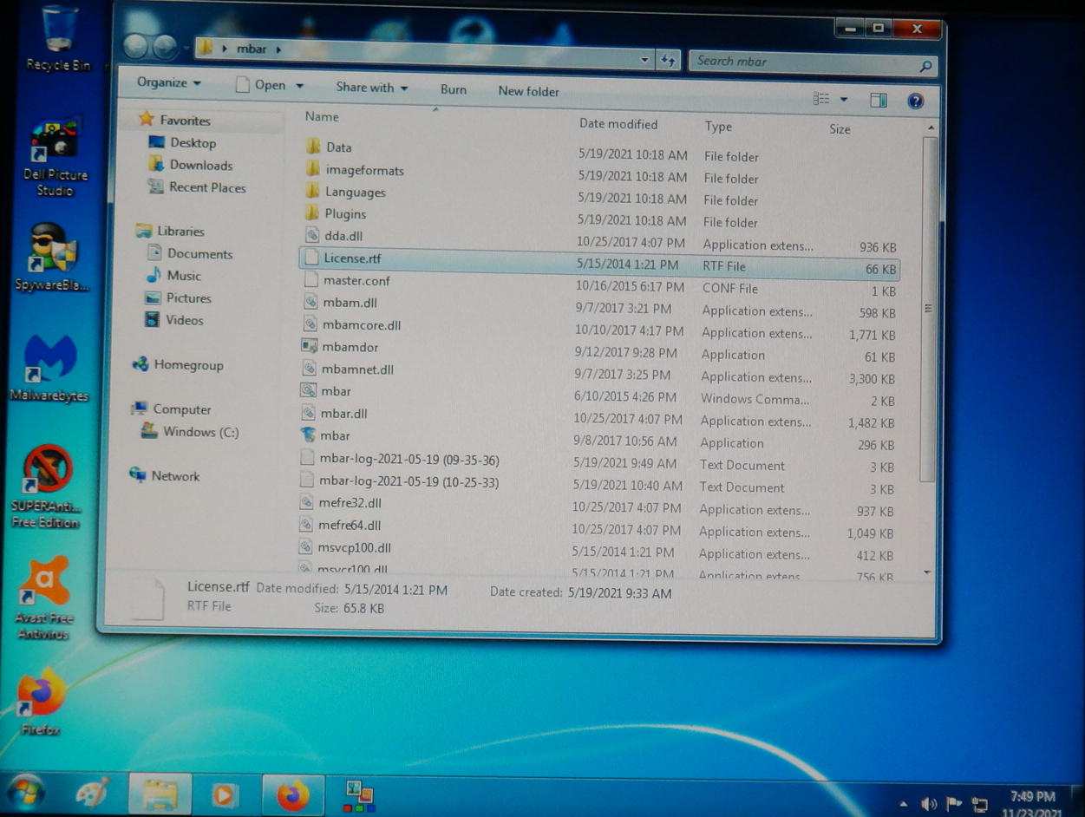Select the Plugins folder
1085x817 pixels.
click(336, 213)
